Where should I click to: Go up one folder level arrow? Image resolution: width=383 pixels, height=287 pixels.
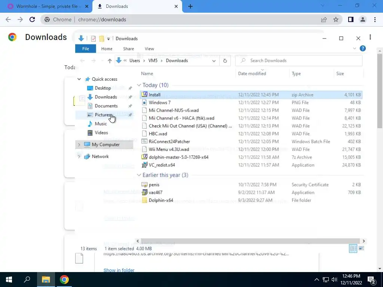pyautogui.click(x=110, y=61)
